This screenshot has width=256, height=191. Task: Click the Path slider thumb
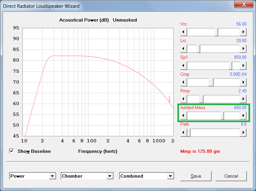188,133
